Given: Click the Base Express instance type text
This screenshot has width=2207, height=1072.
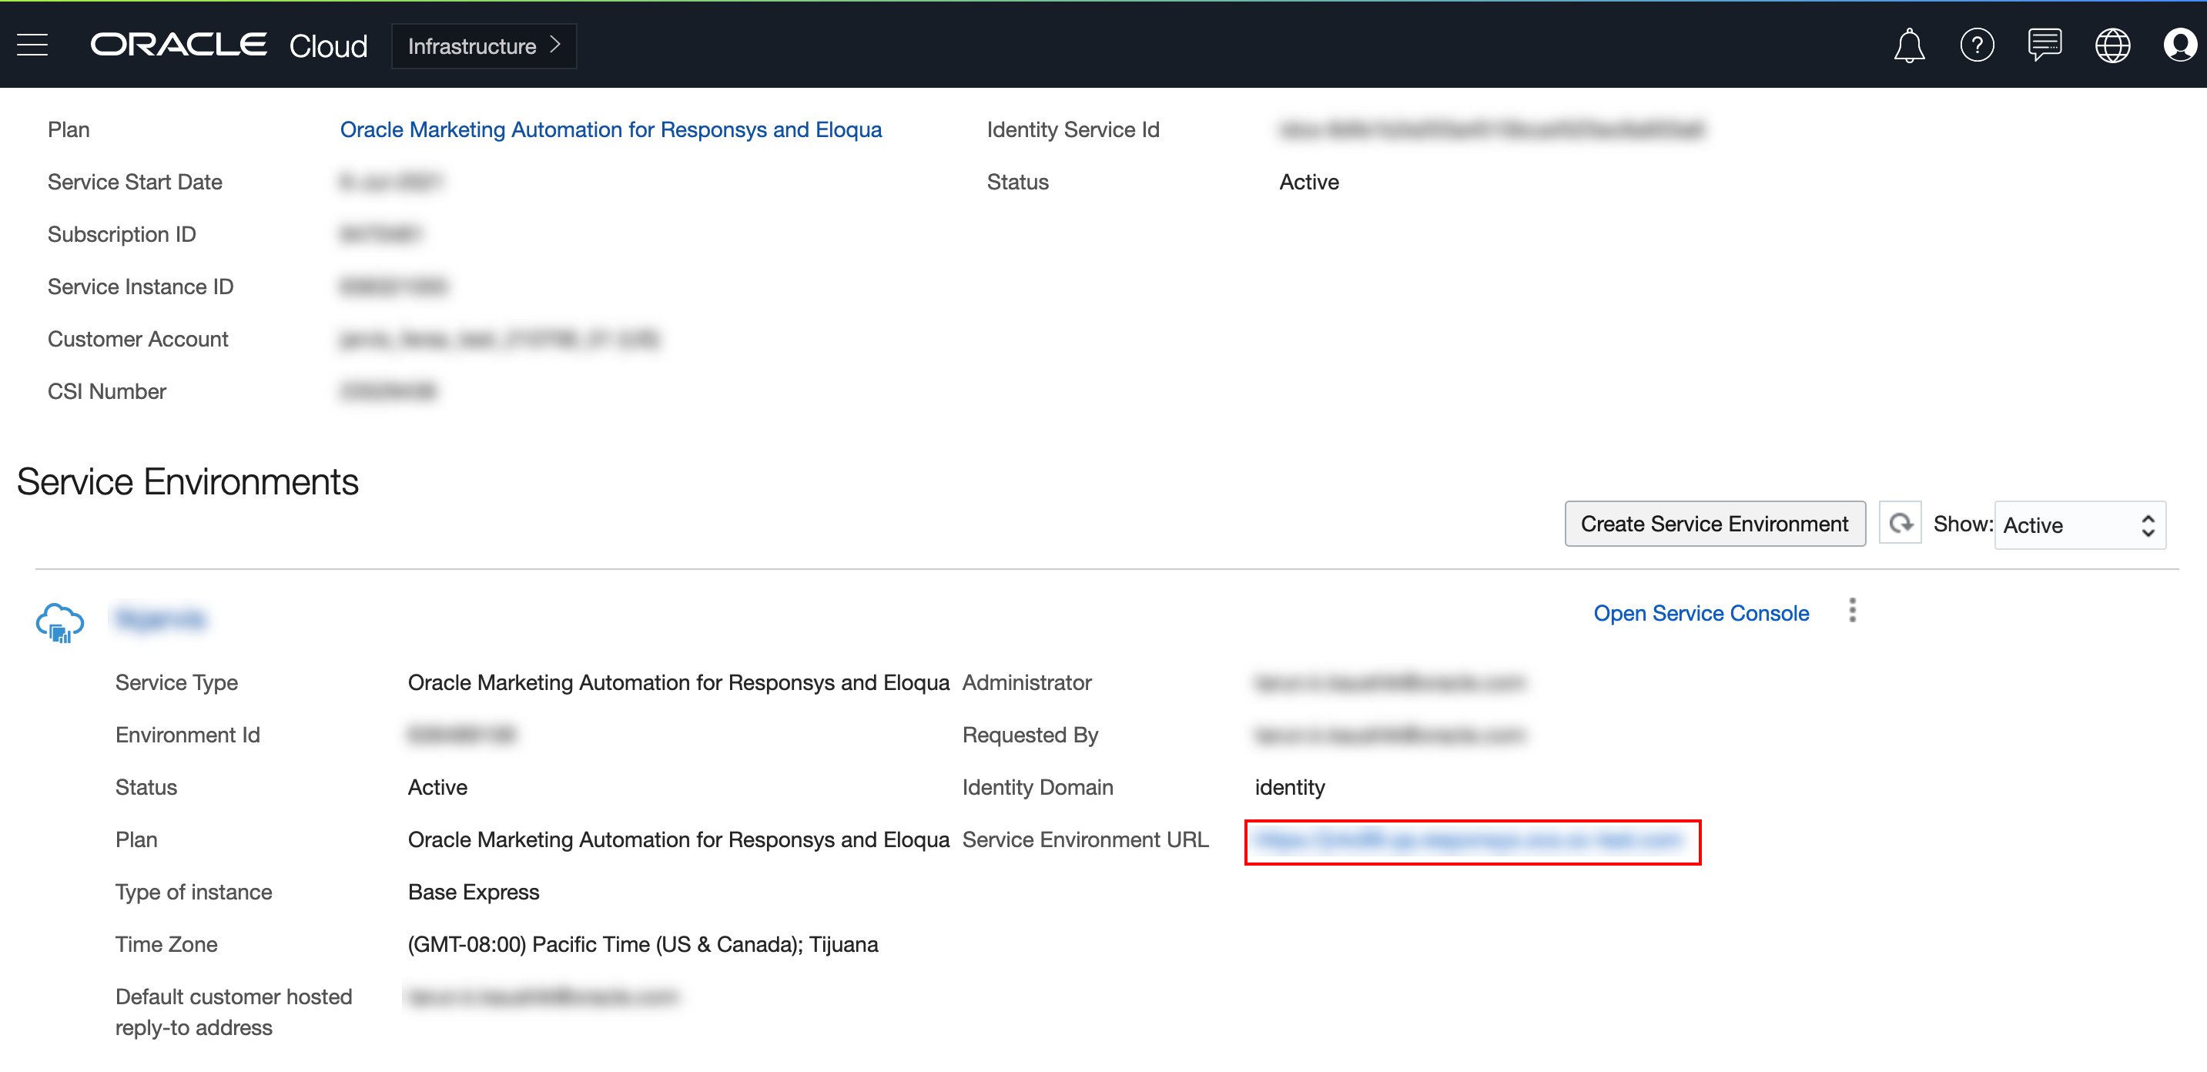Looking at the screenshot, I should 473,892.
